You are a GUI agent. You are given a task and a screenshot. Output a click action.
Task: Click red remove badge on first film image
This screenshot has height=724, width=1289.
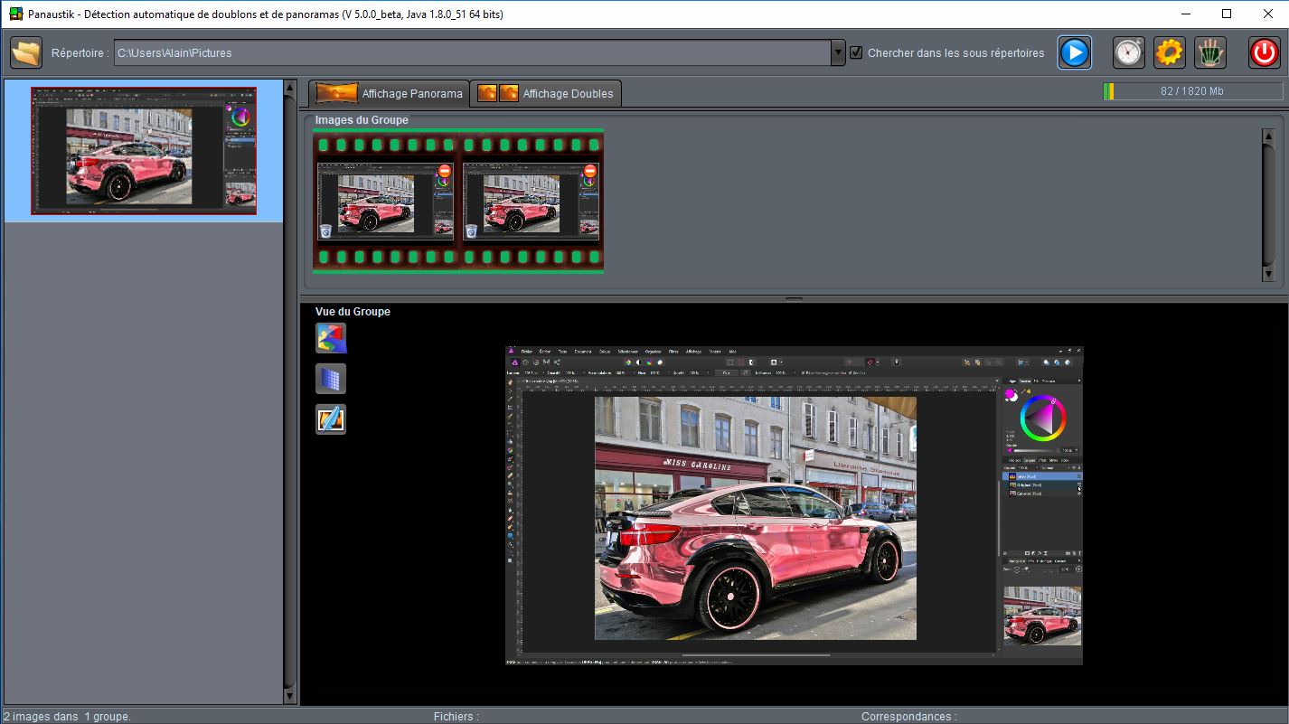[x=444, y=172]
